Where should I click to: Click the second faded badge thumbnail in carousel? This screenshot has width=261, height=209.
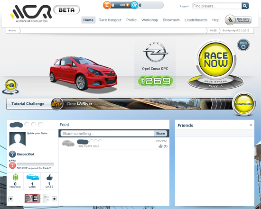47,199
